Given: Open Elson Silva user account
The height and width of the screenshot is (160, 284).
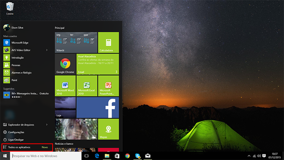Looking at the screenshot, I should pos(13,28).
